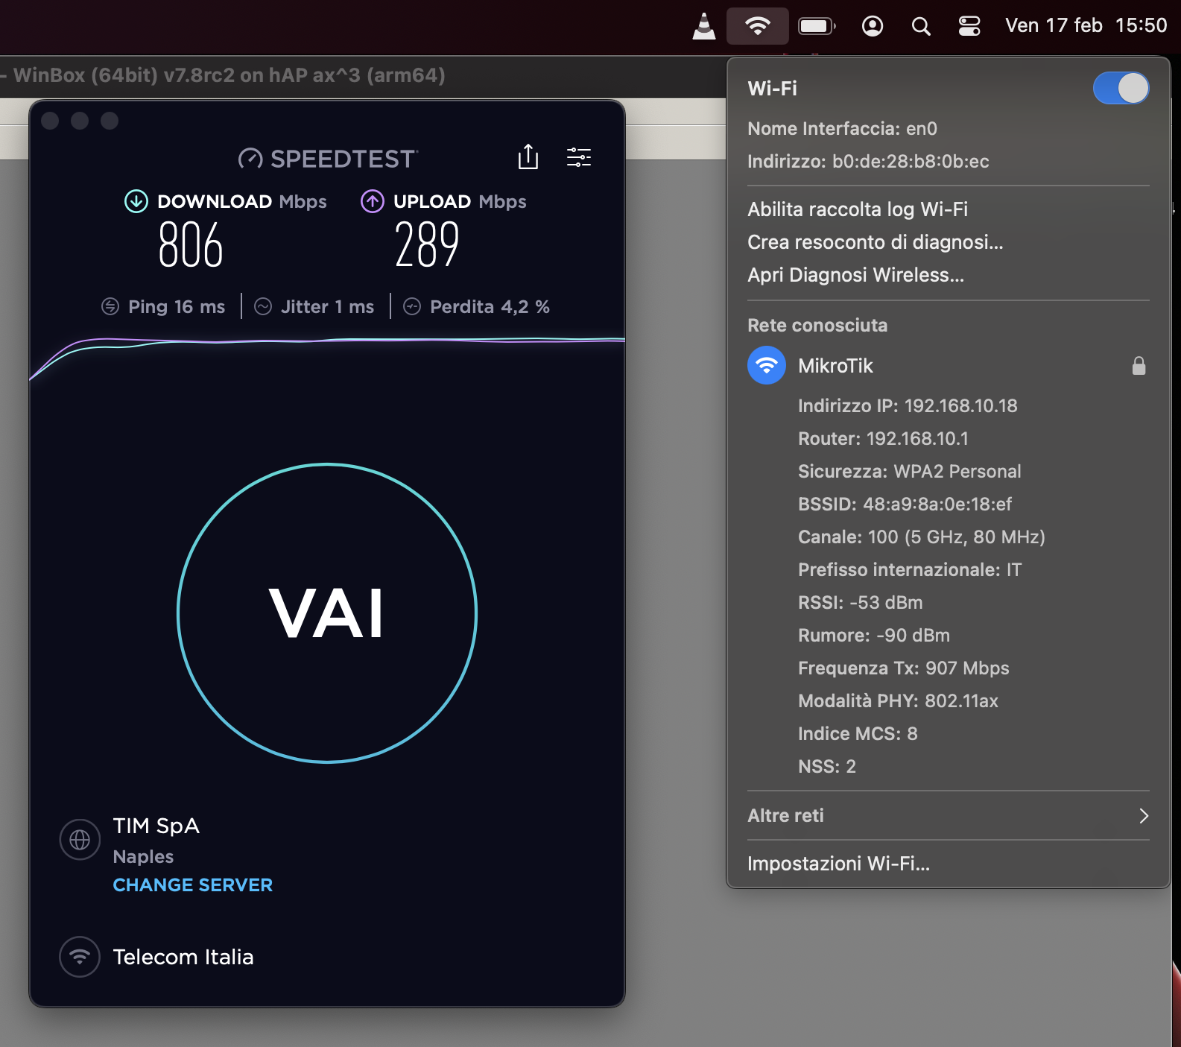Click the 806 download speed value

[x=191, y=244]
